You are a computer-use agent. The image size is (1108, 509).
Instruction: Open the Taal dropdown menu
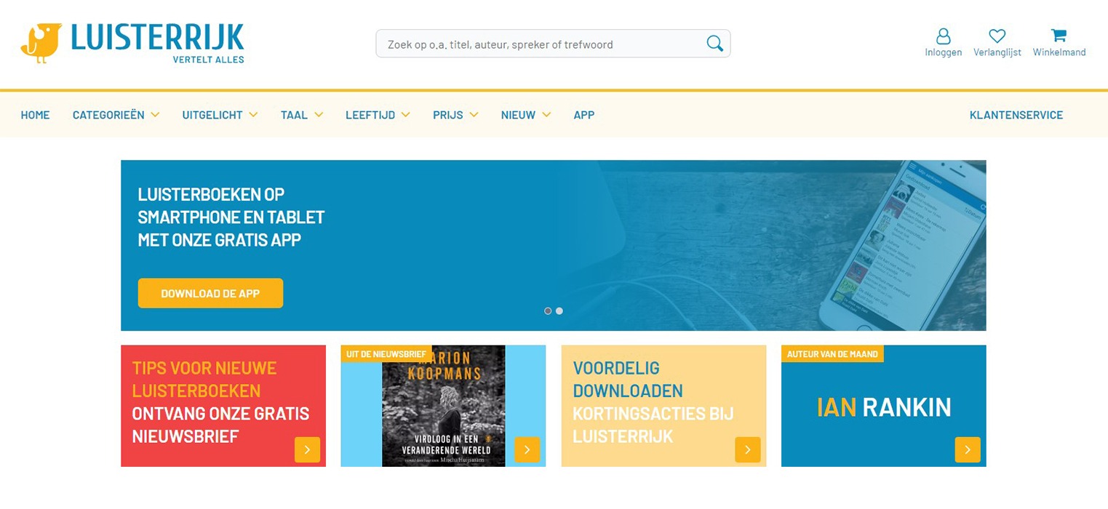301,115
